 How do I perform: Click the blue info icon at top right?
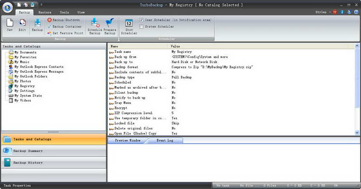coord(342,12)
